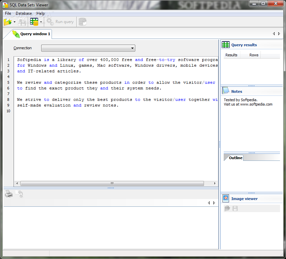Click the greyed database icon after Run query
The width and height of the screenshot is (286, 259).
[82, 22]
